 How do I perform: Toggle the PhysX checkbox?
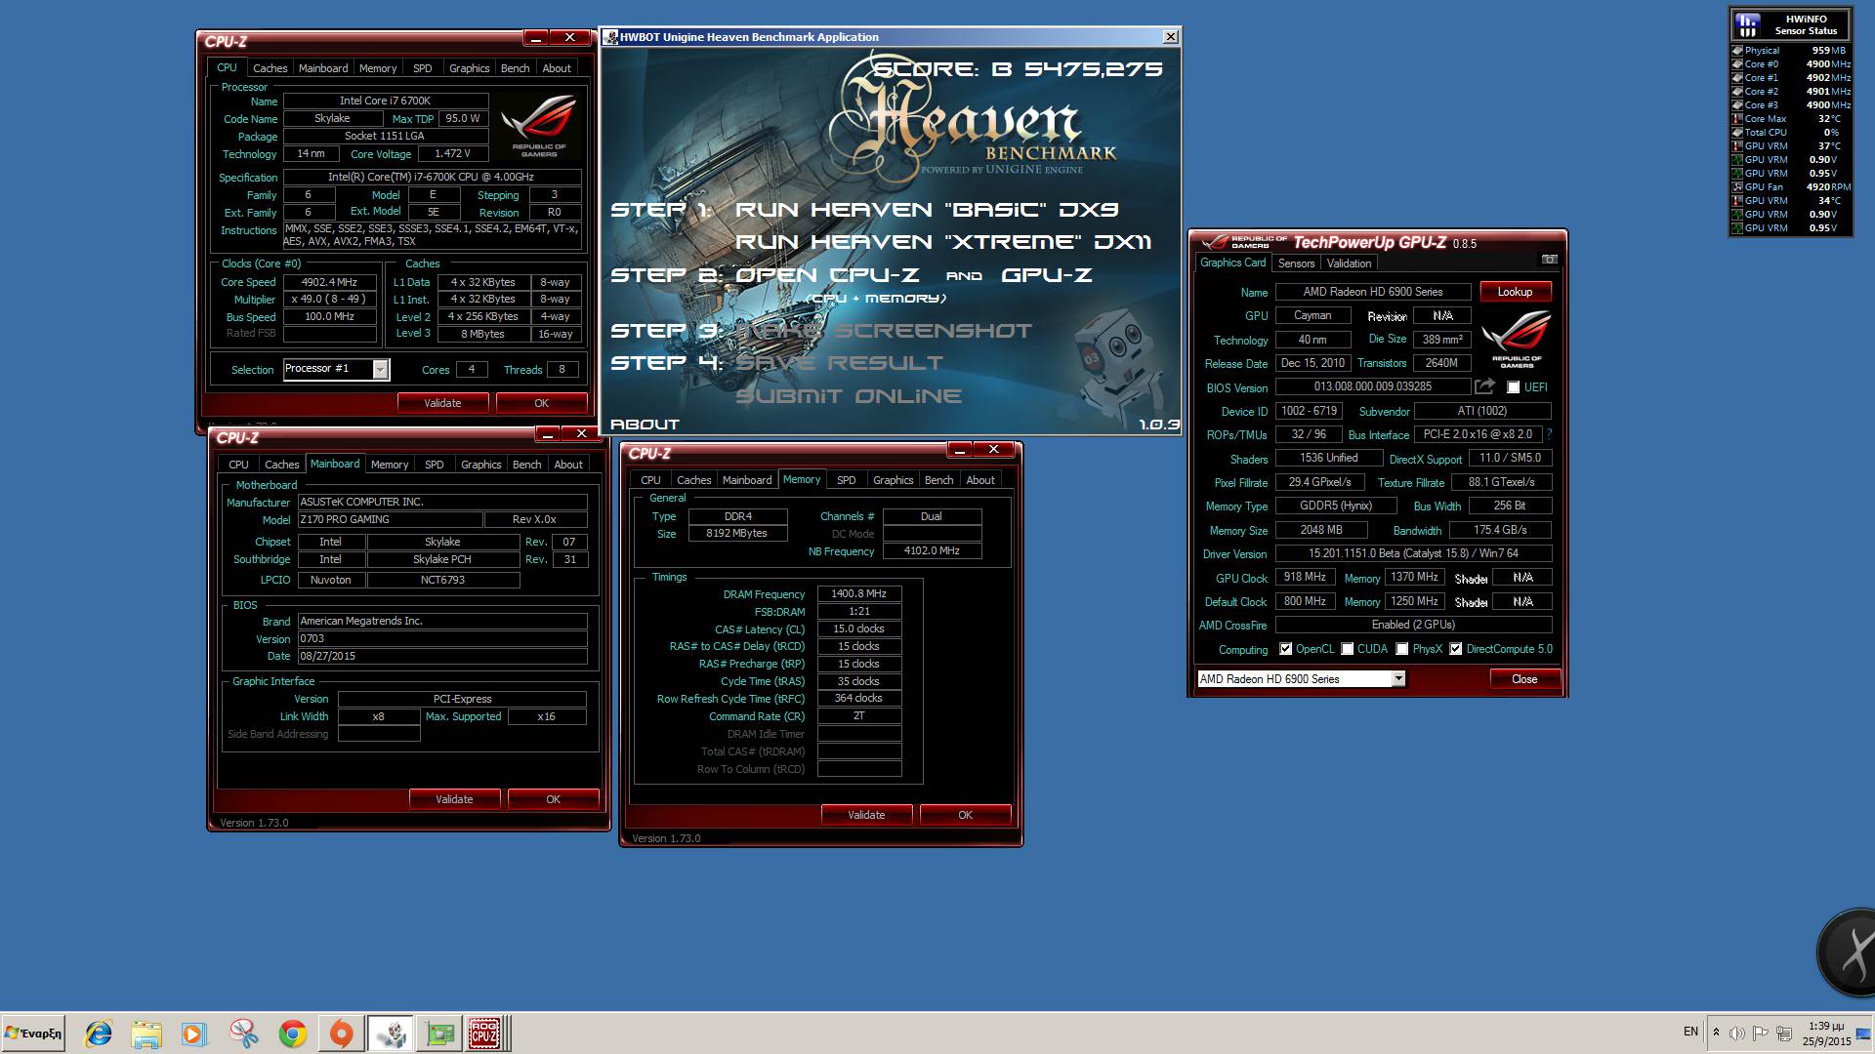click(x=1402, y=649)
